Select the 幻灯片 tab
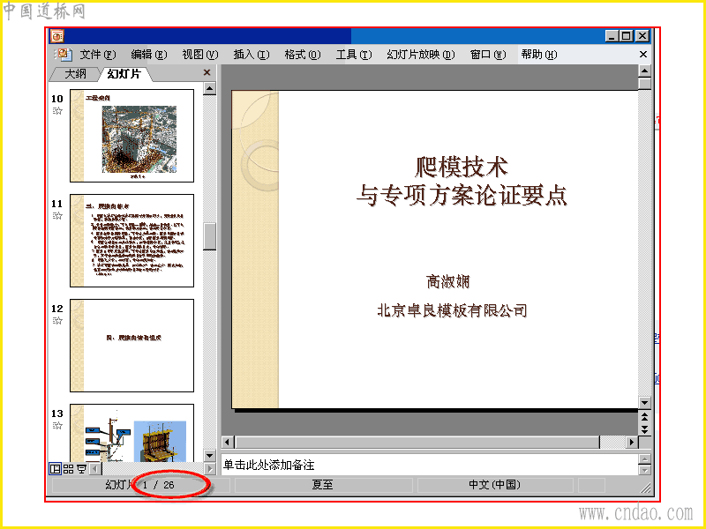The height and width of the screenshot is (529, 706). pyautogui.click(x=124, y=74)
